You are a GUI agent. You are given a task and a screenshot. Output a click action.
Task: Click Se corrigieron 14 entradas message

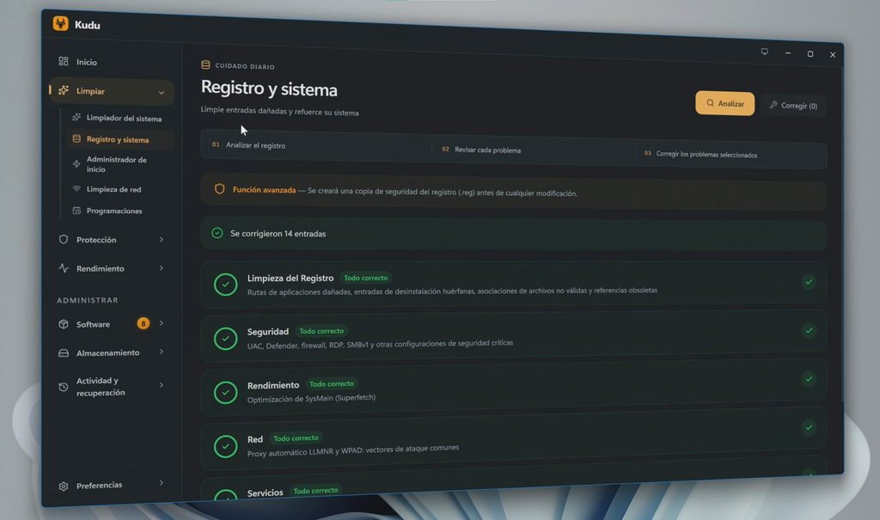coord(278,234)
